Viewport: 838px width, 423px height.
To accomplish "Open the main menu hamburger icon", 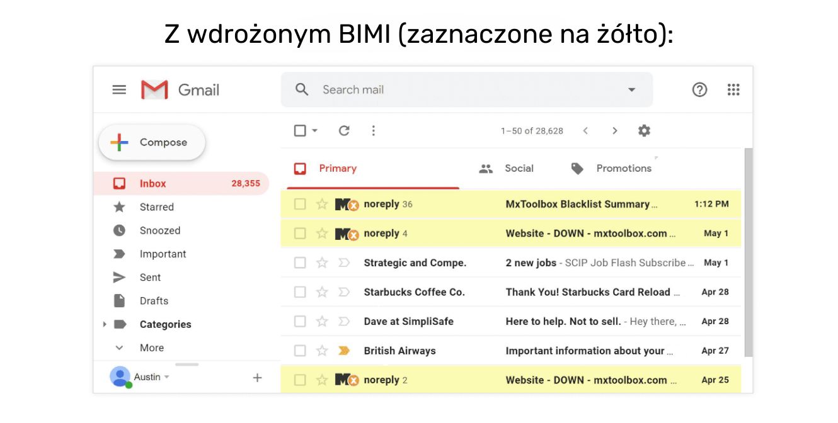I will [119, 89].
